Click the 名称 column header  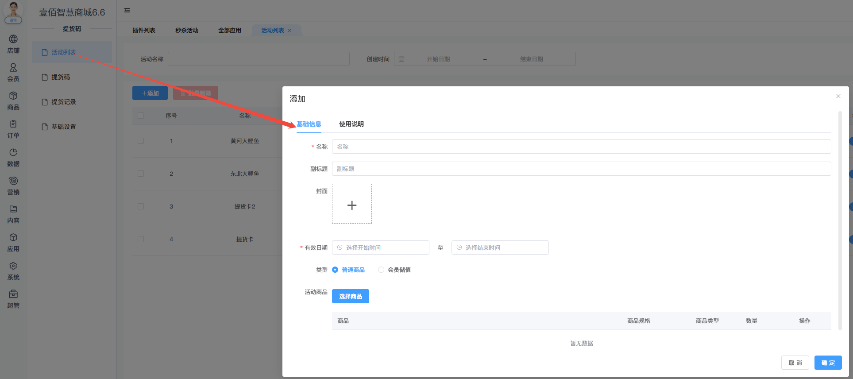(245, 116)
